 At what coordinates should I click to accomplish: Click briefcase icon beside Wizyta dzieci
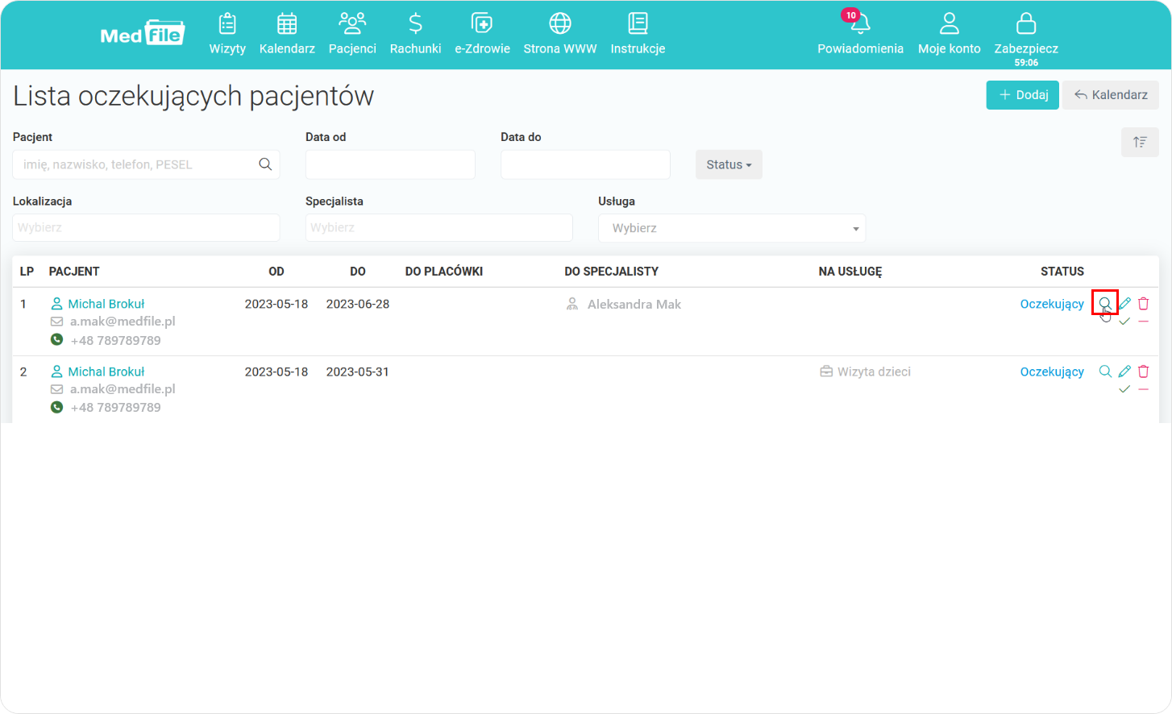[x=826, y=372]
